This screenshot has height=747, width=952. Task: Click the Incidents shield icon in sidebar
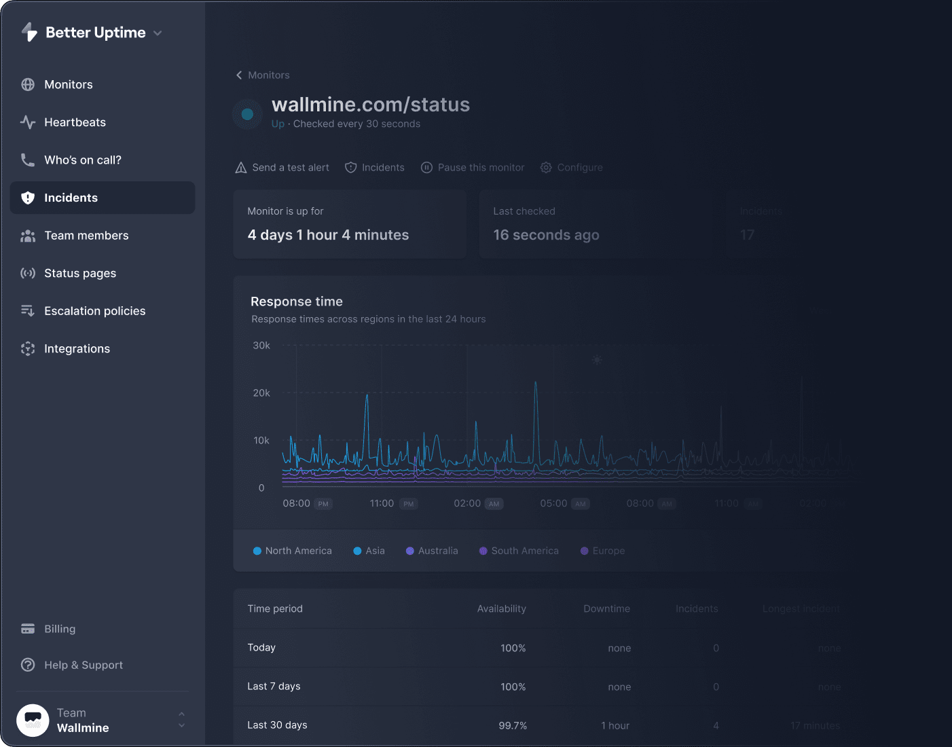click(x=28, y=198)
